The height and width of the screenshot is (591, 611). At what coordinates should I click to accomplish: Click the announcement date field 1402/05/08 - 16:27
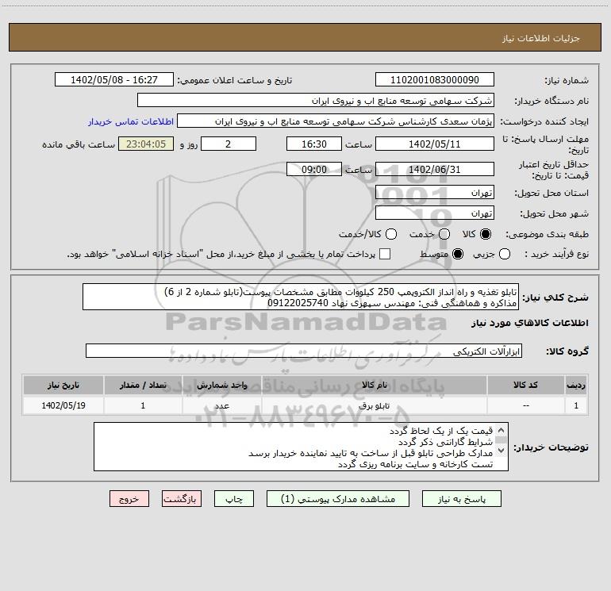114,80
